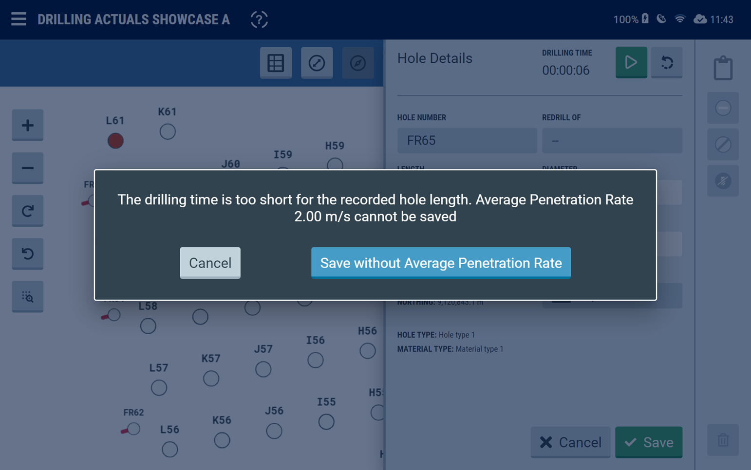Select hole FR62 on the map
The image size is (751, 470).
coord(133,429)
